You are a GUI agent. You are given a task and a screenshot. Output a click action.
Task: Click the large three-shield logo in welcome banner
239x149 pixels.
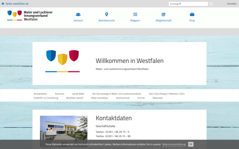(63, 61)
